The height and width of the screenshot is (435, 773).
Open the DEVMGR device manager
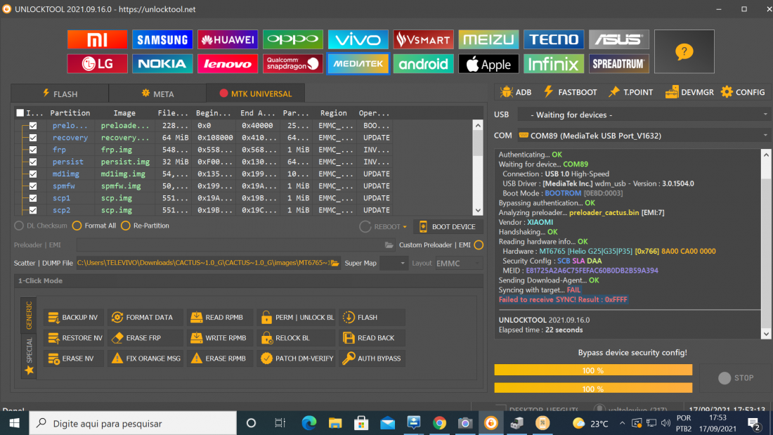point(689,92)
